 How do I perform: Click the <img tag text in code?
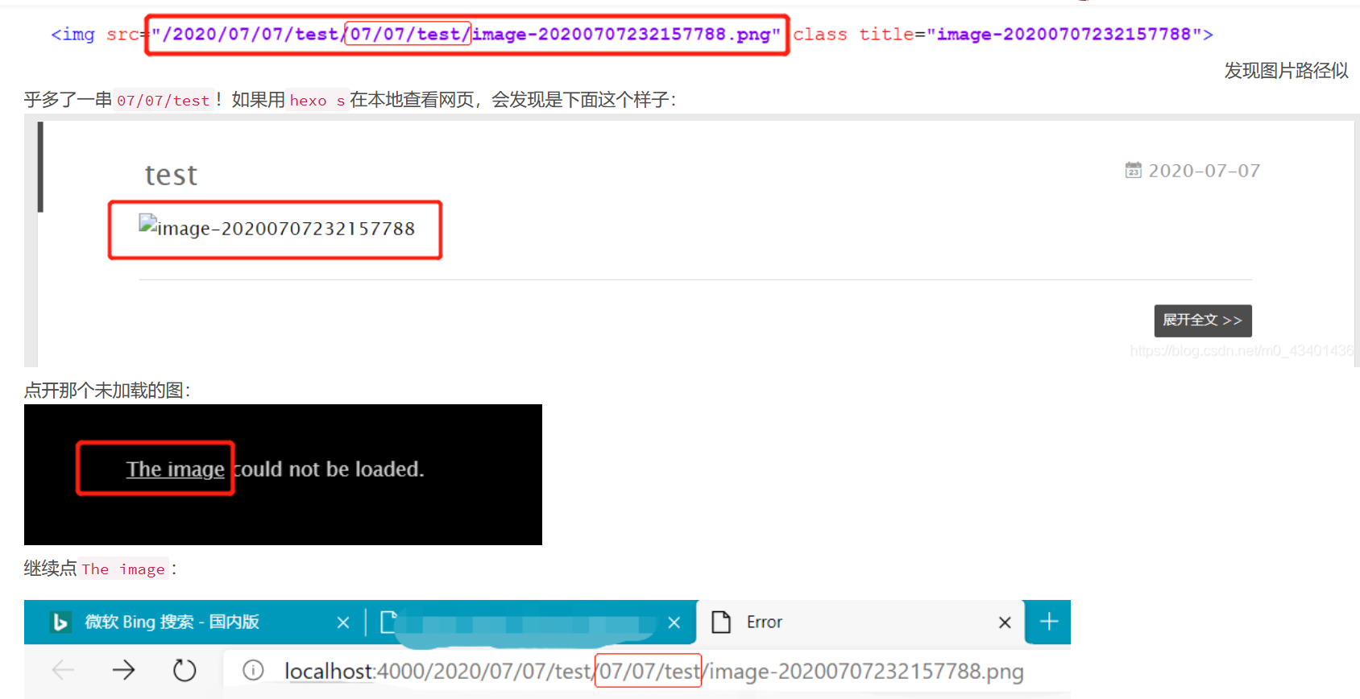(73, 34)
